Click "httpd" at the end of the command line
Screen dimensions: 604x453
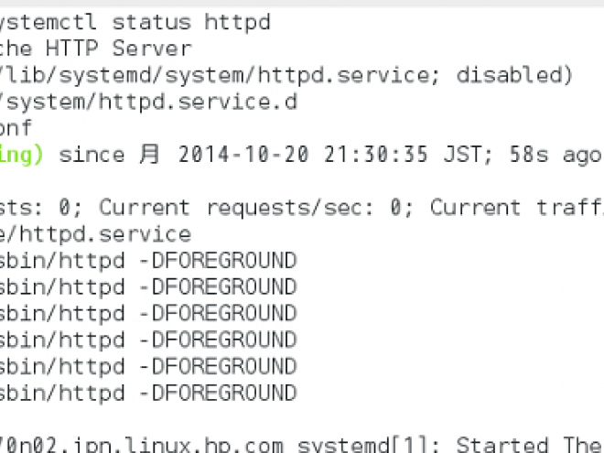point(238,22)
